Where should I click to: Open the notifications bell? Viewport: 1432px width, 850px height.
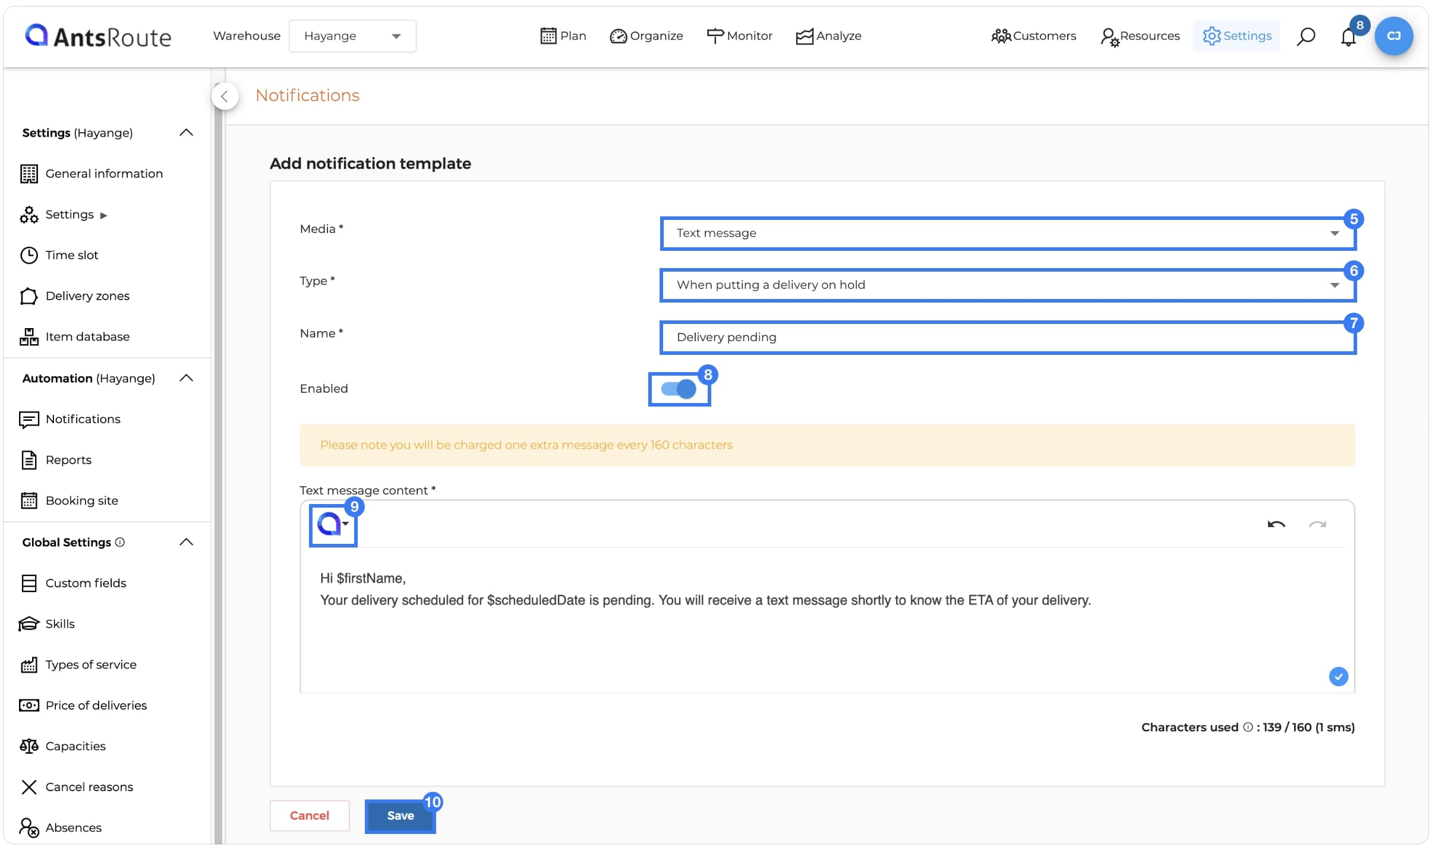(1348, 36)
